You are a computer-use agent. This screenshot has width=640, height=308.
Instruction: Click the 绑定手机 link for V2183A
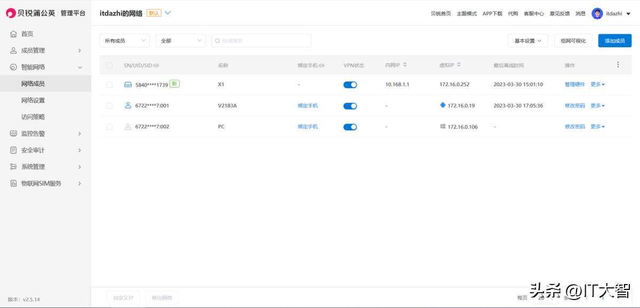click(x=307, y=105)
